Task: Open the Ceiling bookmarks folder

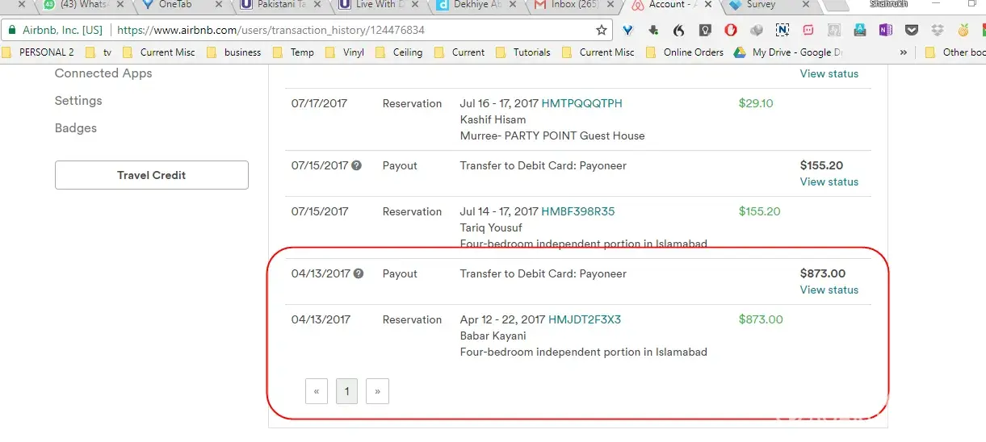Action: click(399, 52)
